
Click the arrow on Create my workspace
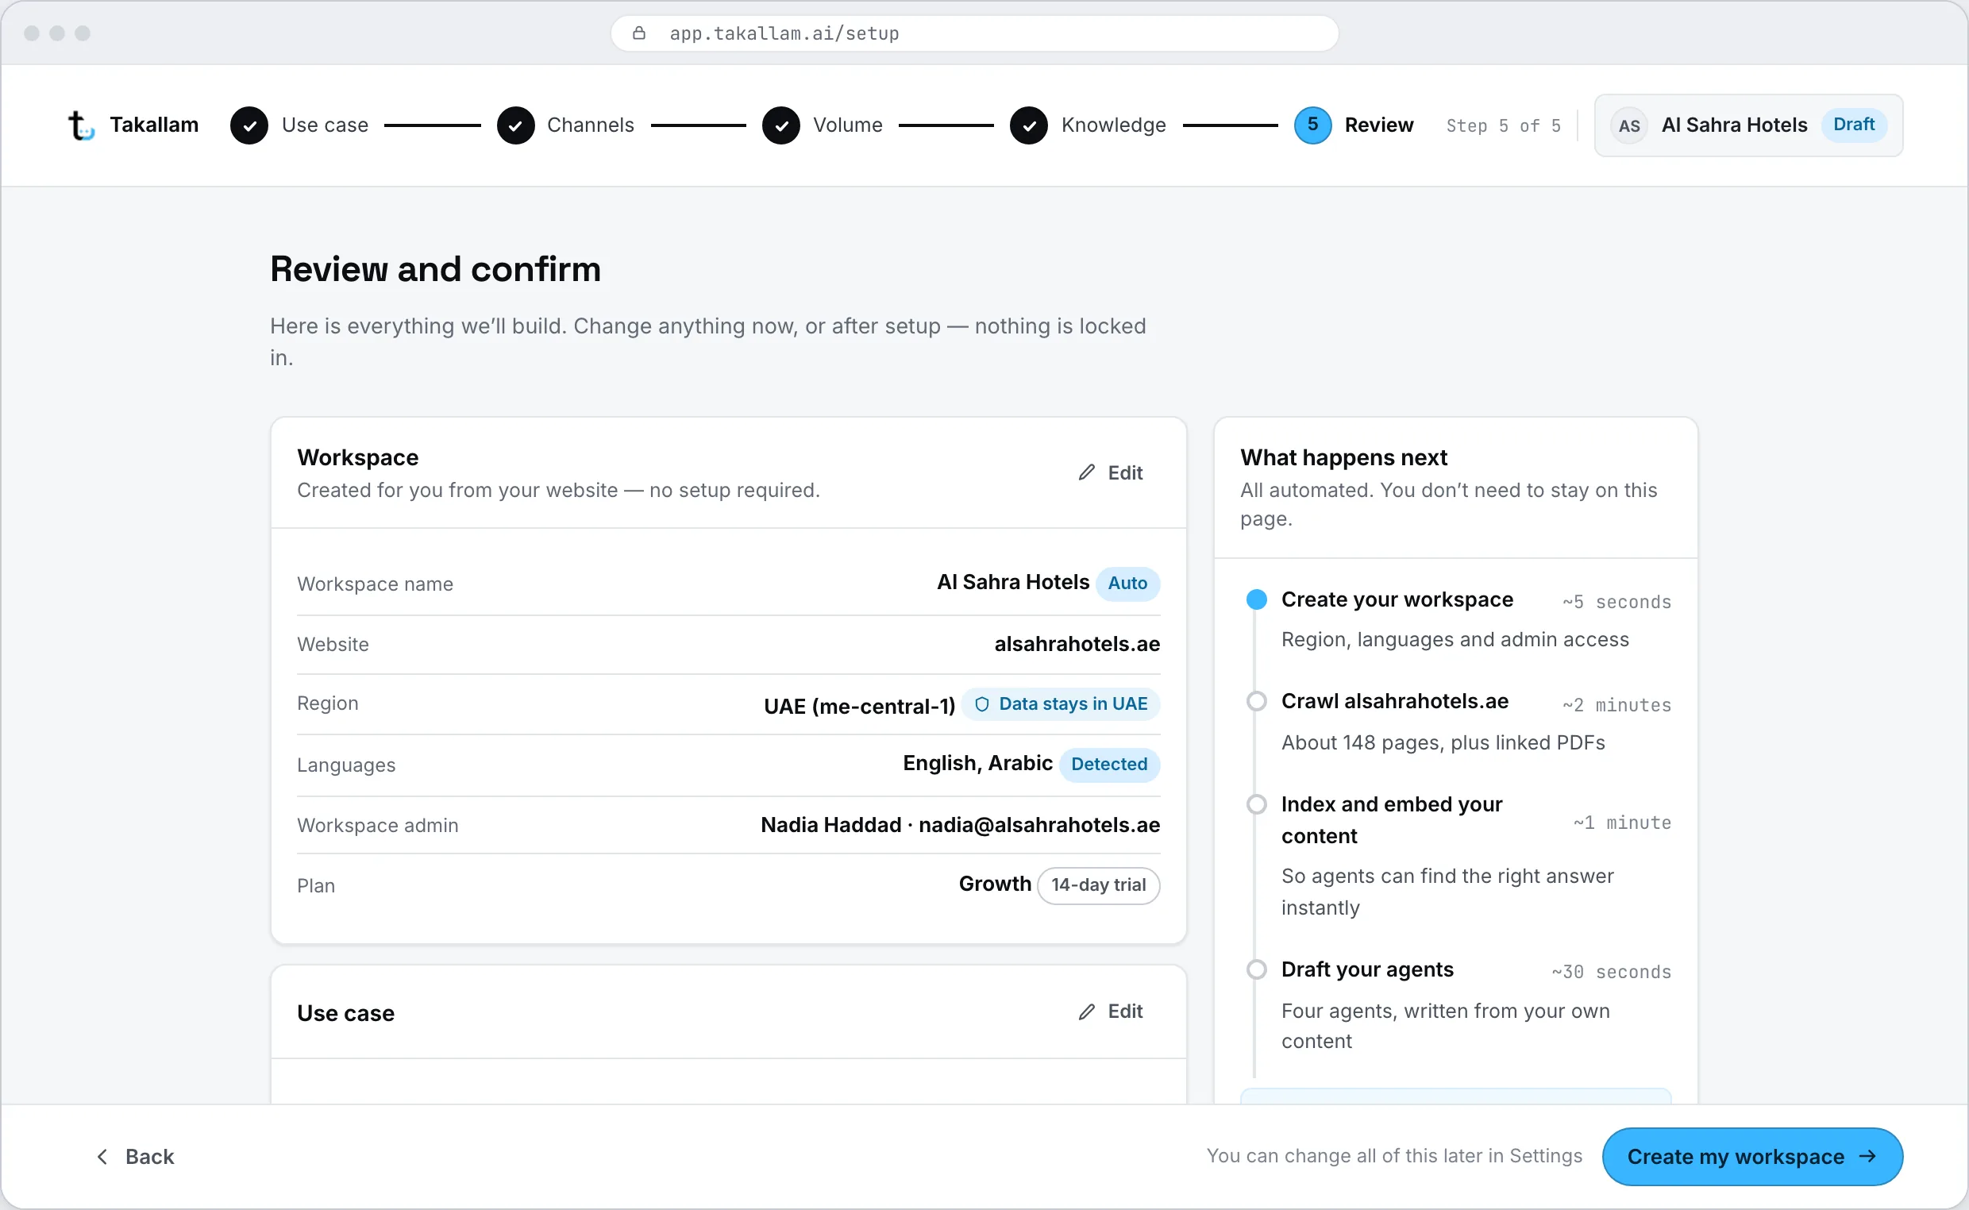tap(1867, 1156)
